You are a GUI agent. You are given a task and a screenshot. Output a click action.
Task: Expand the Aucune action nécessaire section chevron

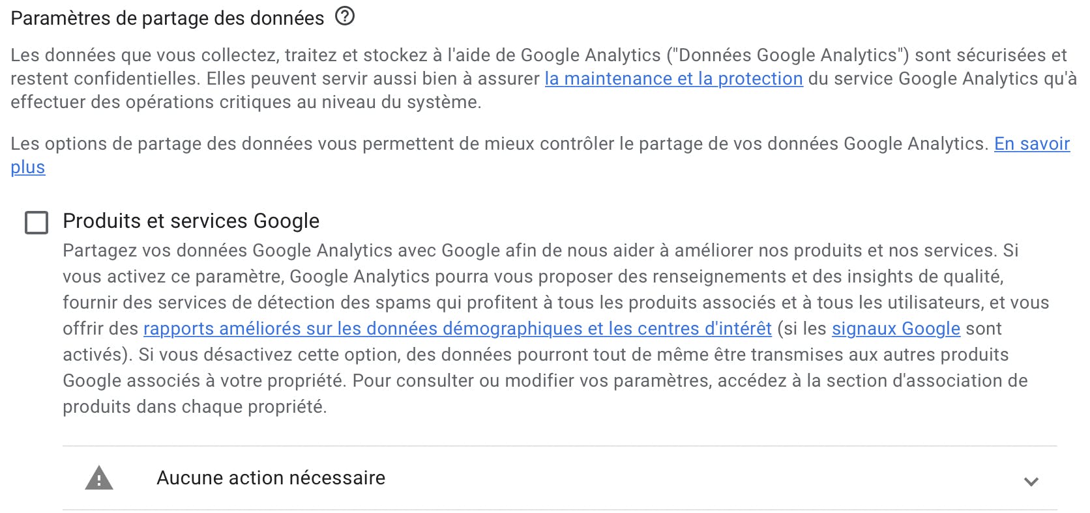[x=1031, y=482]
